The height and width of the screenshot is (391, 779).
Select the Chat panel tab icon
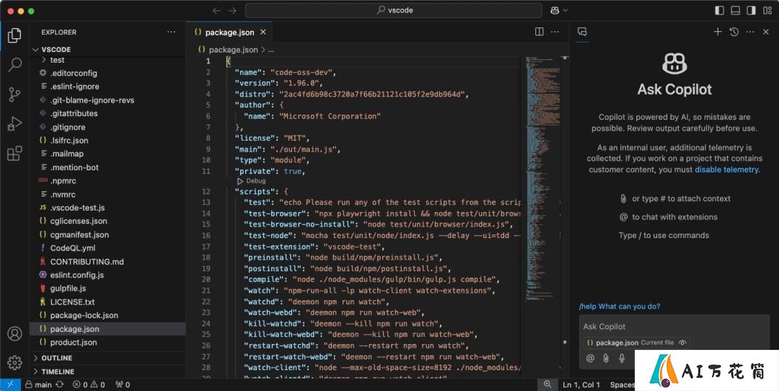(x=582, y=32)
